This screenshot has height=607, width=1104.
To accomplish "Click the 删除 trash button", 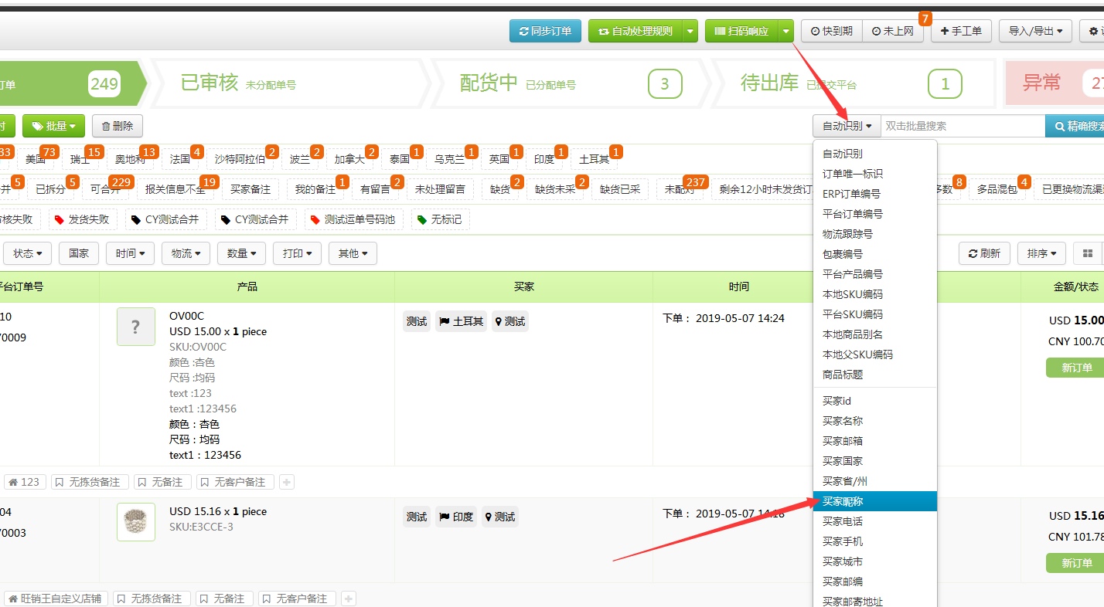I will point(118,126).
